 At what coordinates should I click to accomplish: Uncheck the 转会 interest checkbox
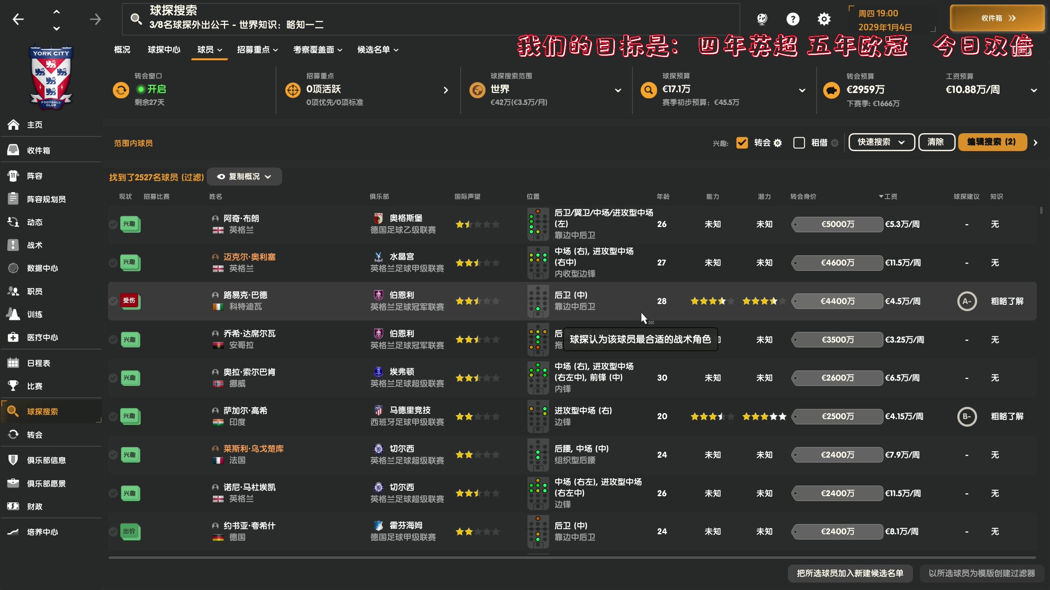click(x=742, y=143)
